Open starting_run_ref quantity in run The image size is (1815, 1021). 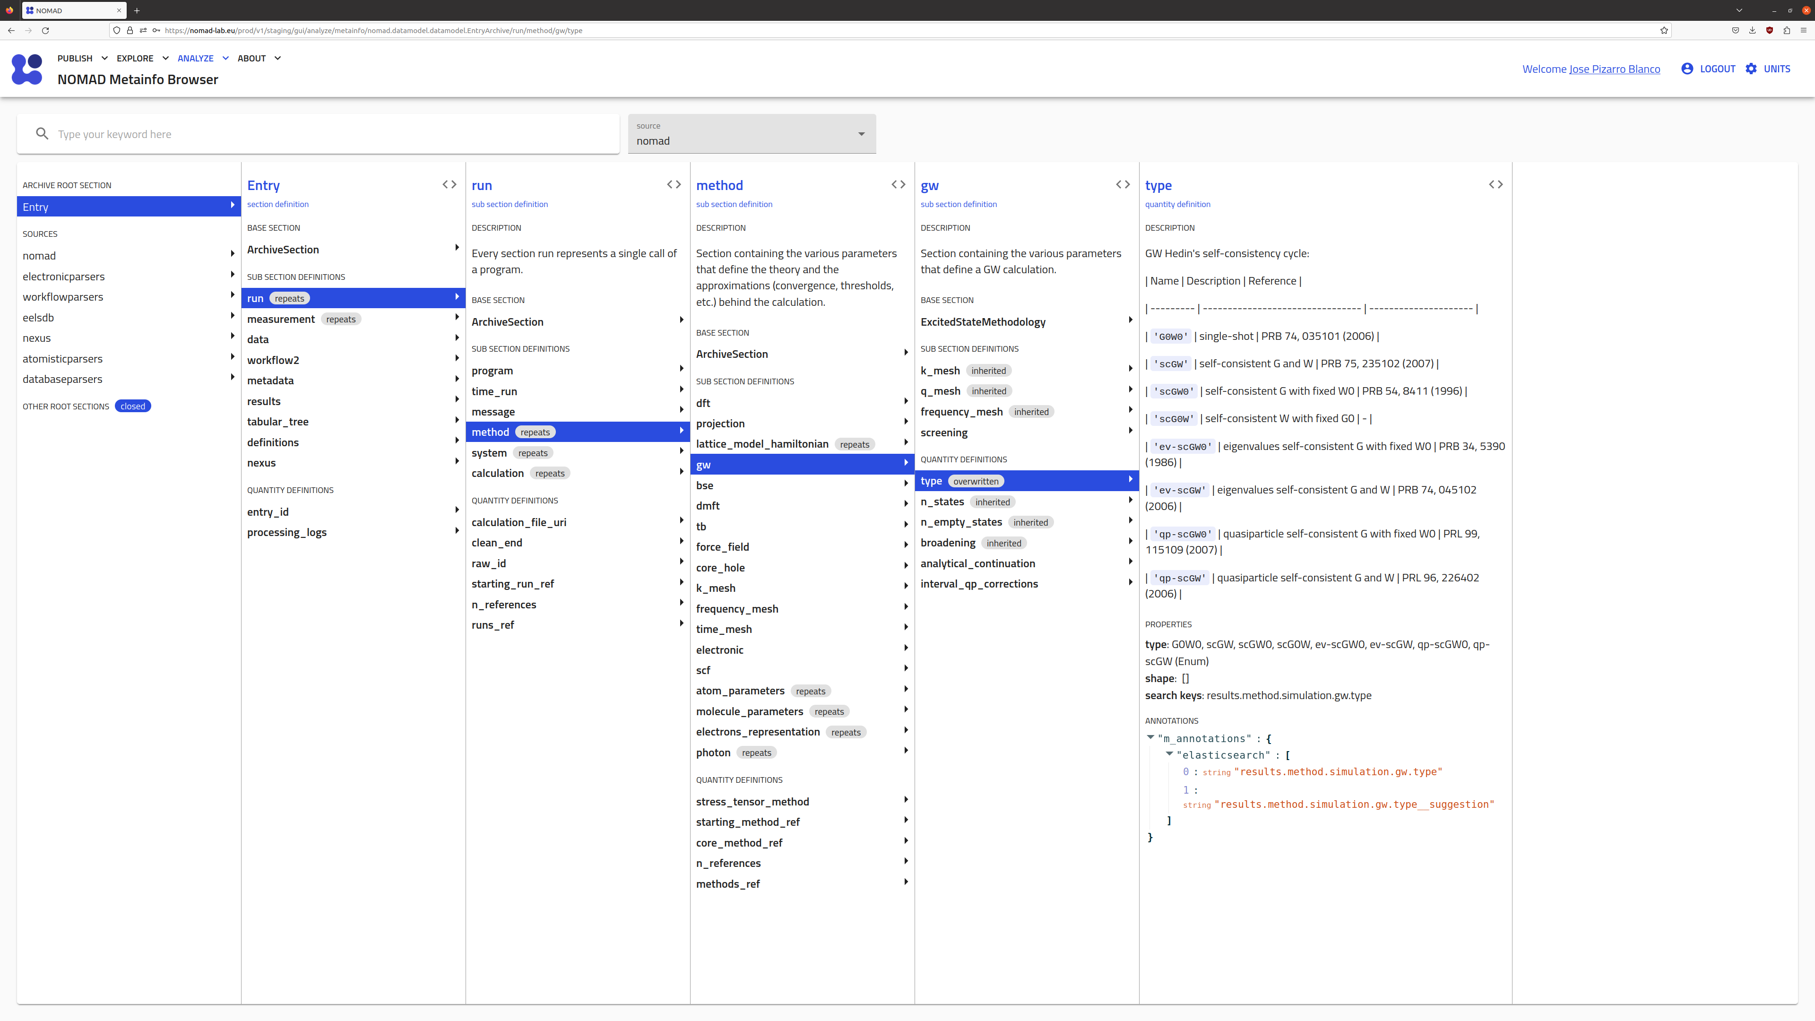578,583
